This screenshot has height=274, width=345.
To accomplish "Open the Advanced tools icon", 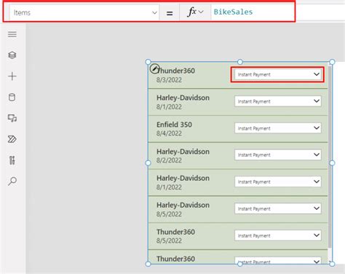I will click(x=12, y=160).
